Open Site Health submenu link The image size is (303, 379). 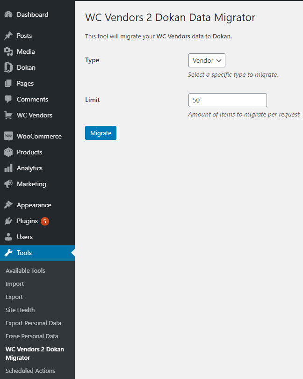[x=20, y=310]
